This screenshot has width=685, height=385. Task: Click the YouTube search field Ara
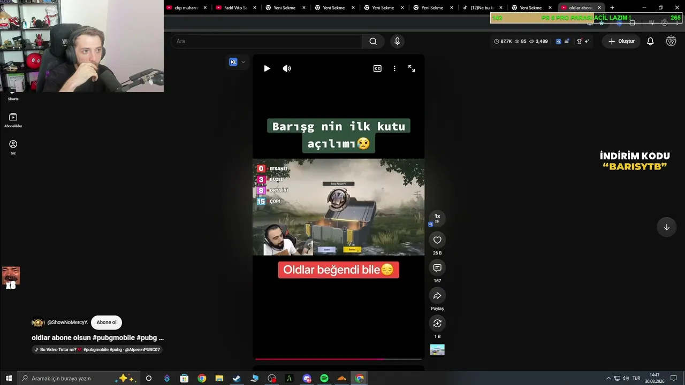point(267,41)
